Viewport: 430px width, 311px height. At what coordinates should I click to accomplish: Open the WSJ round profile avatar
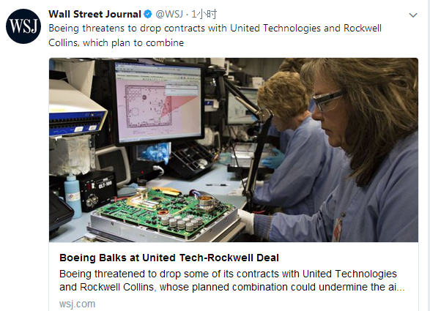point(23,26)
